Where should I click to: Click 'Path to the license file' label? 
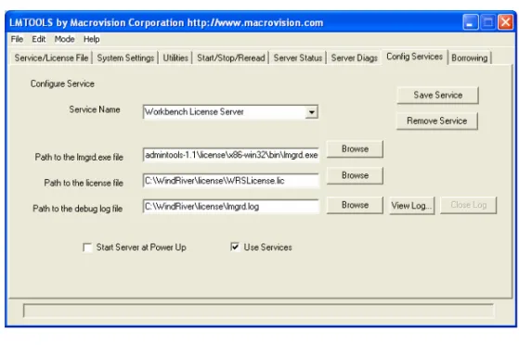tap(84, 183)
